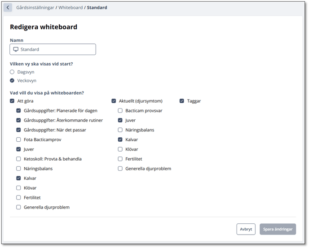Uncheck Kalvar under Aktuellt (djursymtom)
Image resolution: width=309 pixels, height=248 pixels.
point(120,139)
